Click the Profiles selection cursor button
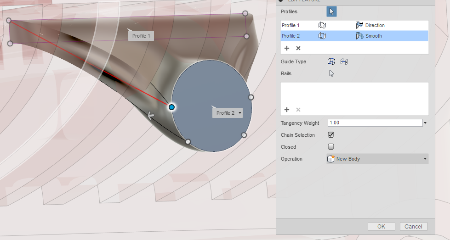Screen dimensions: 450x240 click(x=331, y=11)
